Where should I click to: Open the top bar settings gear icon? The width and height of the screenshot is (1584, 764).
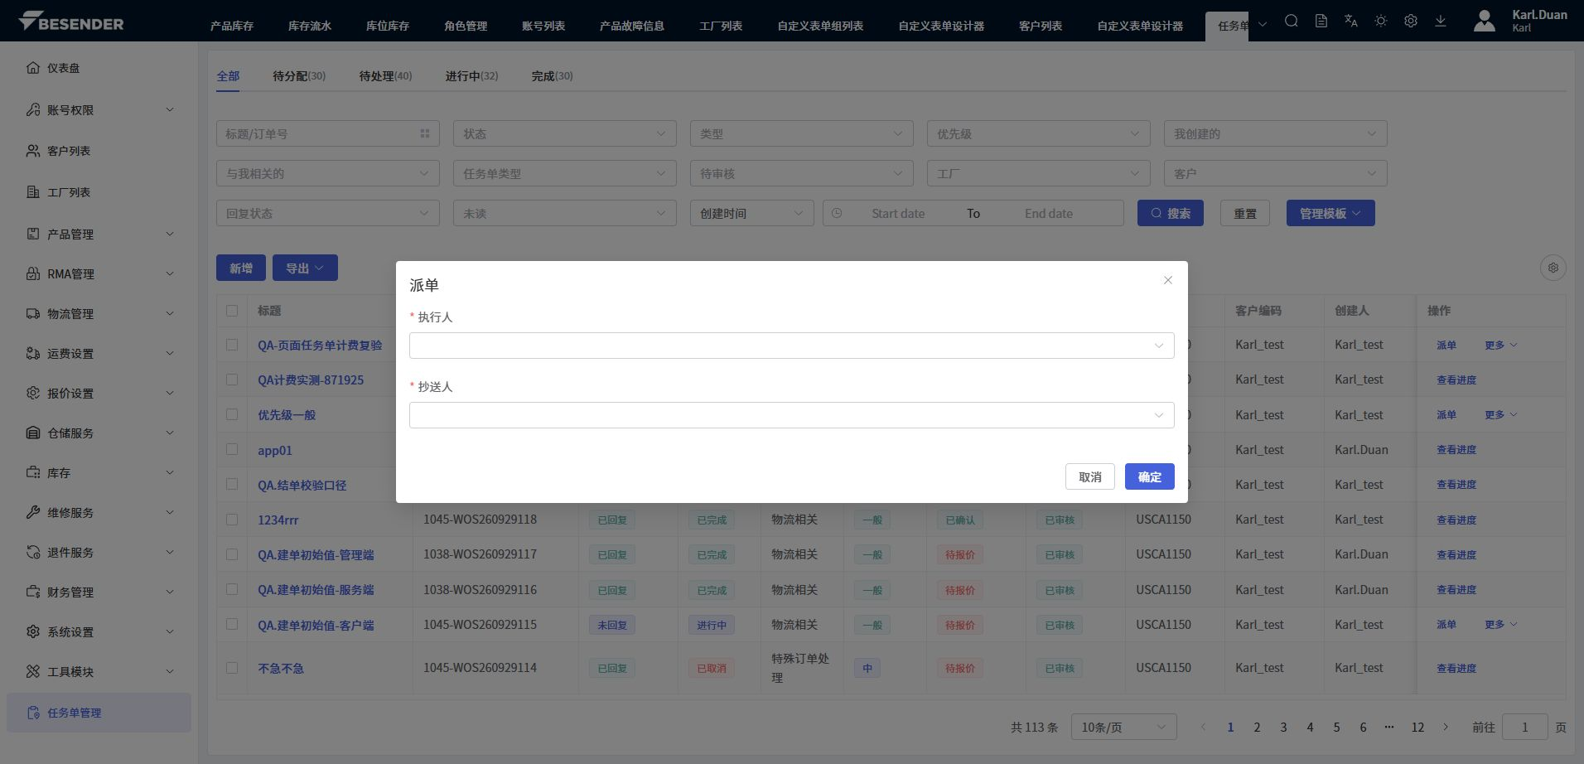coord(1410,21)
